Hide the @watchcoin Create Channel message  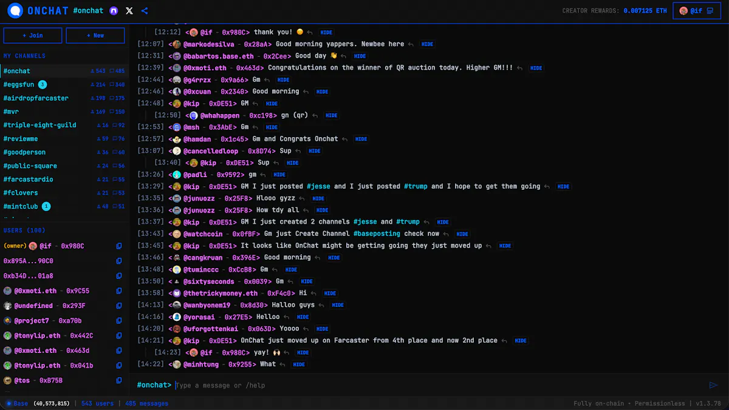pyautogui.click(x=462, y=234)
